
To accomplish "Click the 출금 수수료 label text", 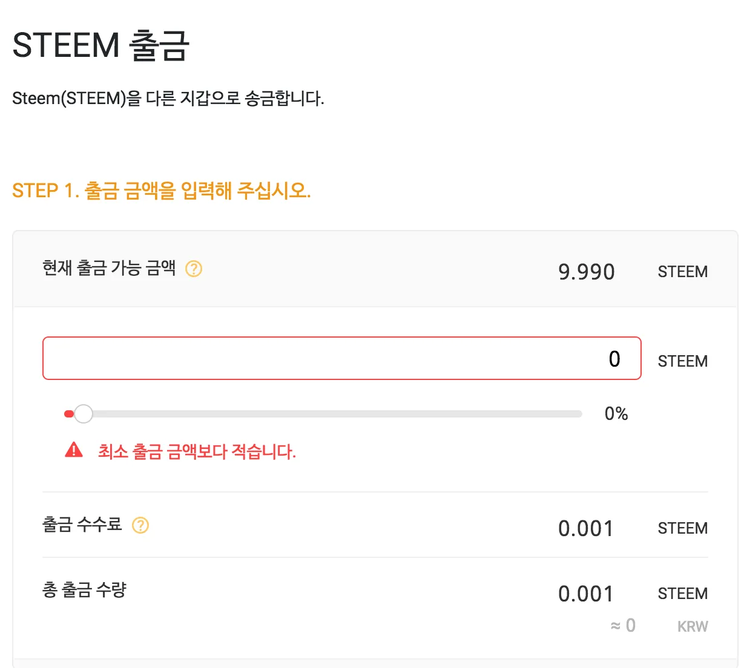I will click(82, 524).
